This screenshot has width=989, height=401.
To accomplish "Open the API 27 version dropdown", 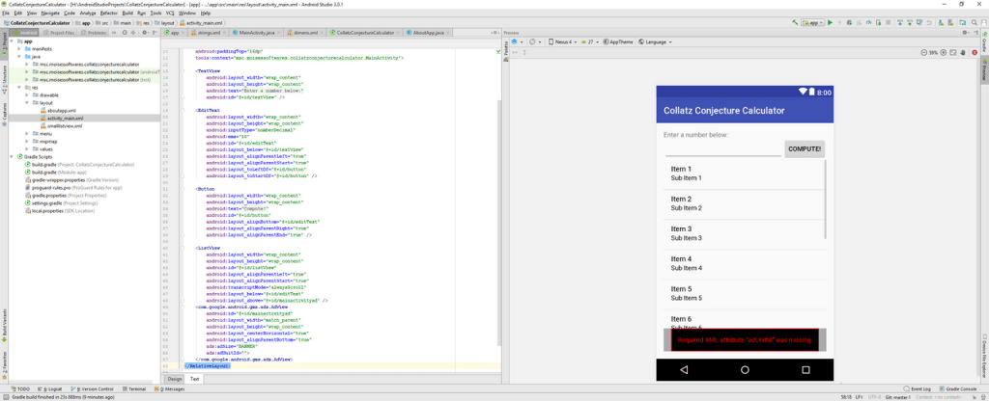I will coord(590,42).
